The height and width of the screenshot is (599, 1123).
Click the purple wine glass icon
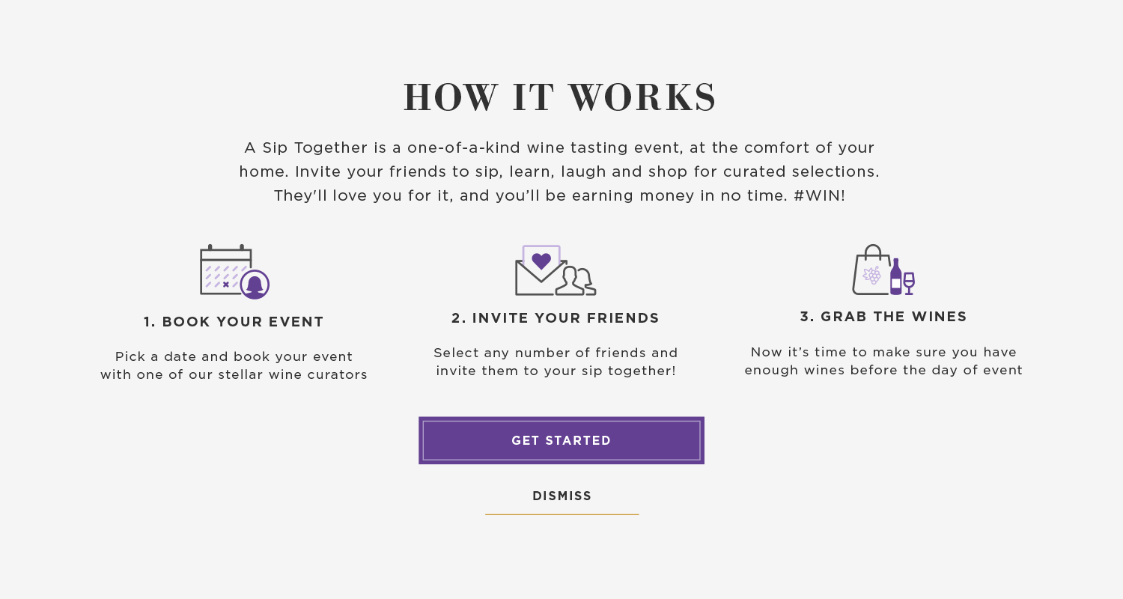click(x=909, y=283)
